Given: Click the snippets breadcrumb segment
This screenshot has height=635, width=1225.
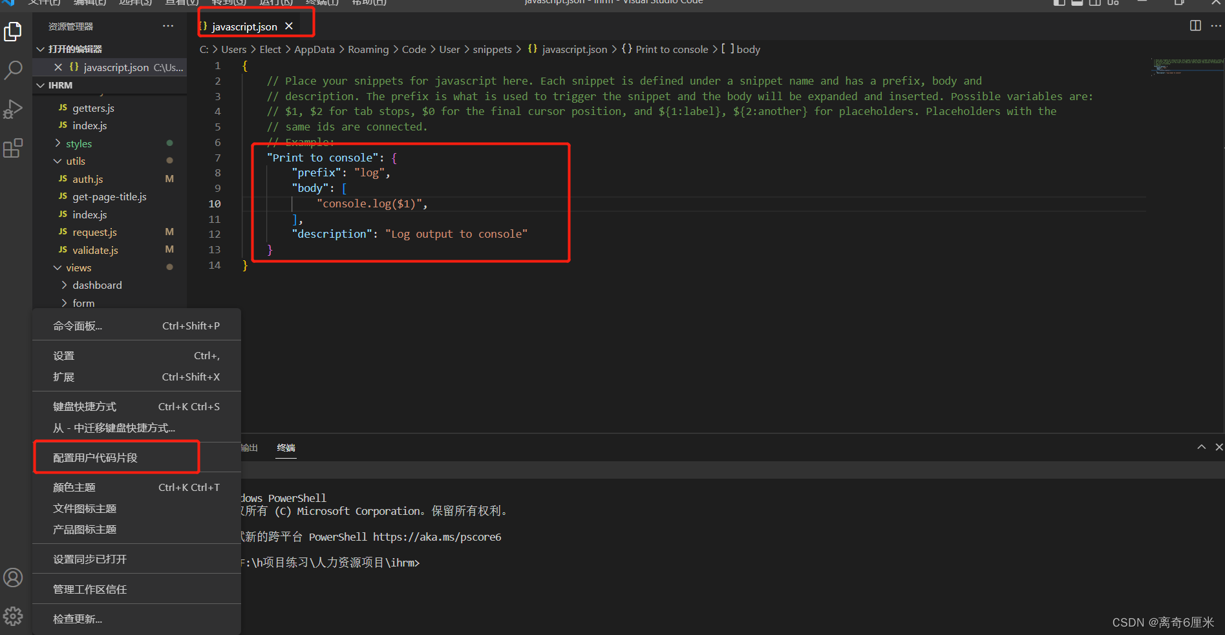Looking at the screenshot, I should pos(492,50).
